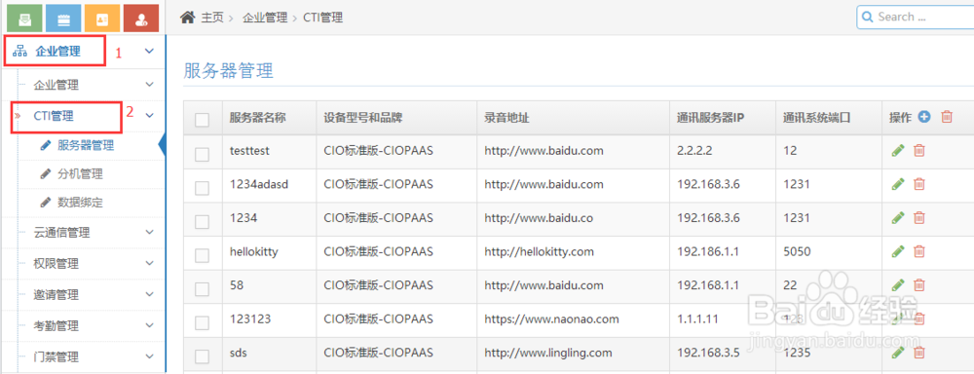Image resolution: width=974 pixels, height=374 pixels.
Task: Select the 考勤管理 menu item
Action: 56,326
